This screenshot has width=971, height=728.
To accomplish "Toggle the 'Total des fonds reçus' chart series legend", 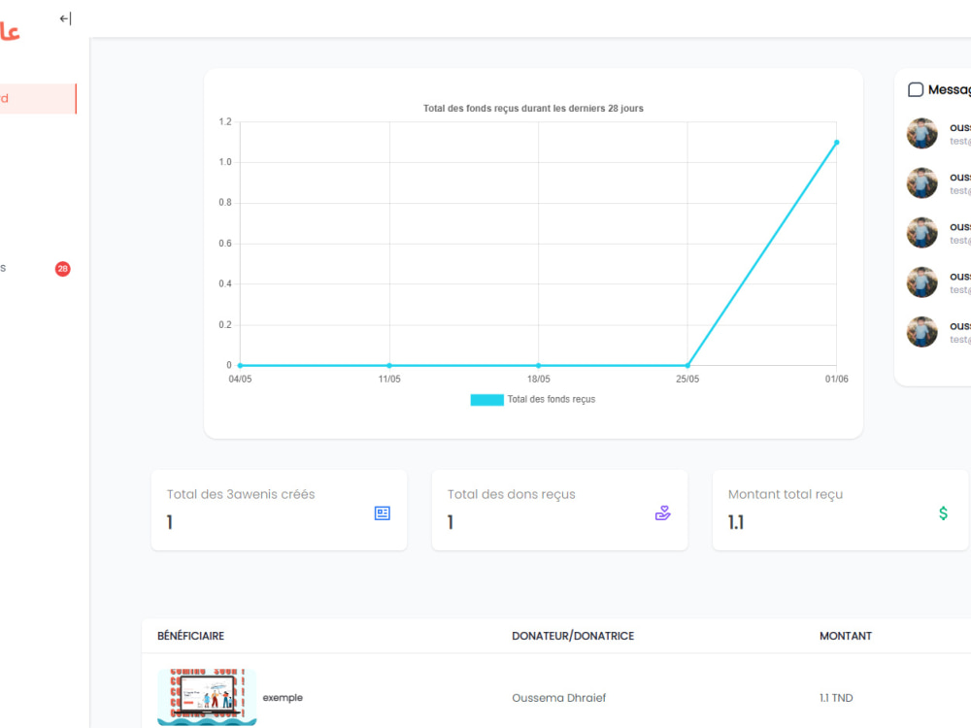I will point(532,399).
